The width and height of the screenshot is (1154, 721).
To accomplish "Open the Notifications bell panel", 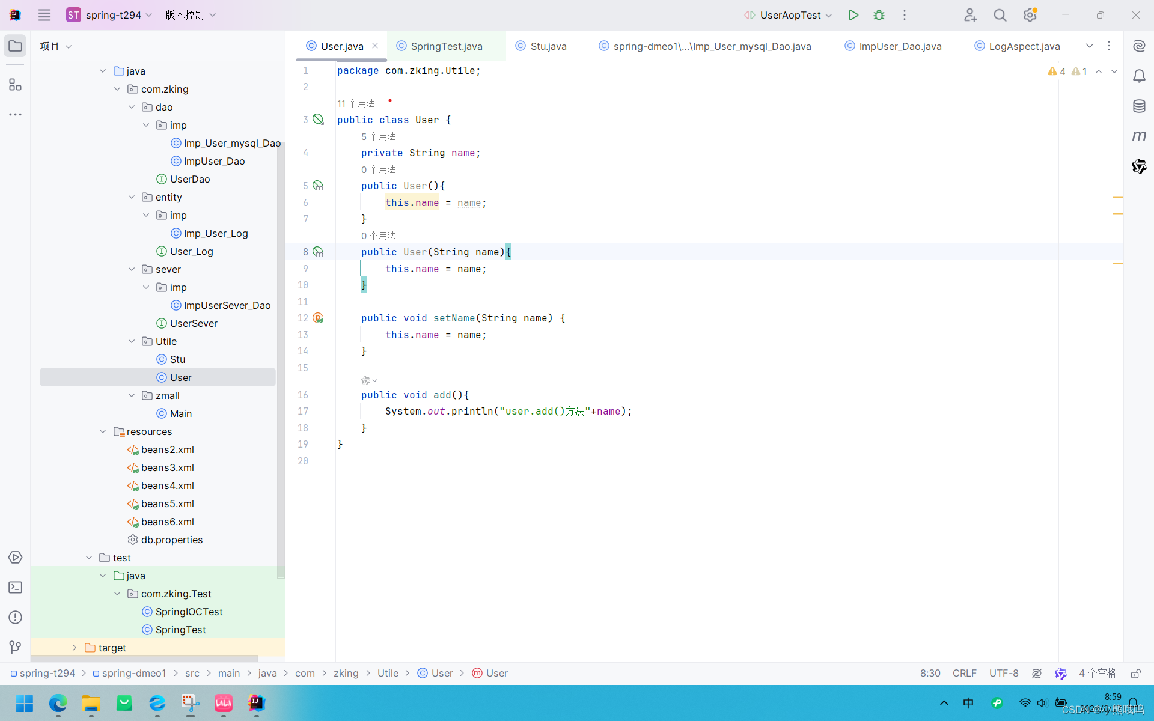I will (x=1138, y=76).
